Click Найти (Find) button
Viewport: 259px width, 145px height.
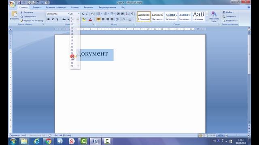(228, 12)
